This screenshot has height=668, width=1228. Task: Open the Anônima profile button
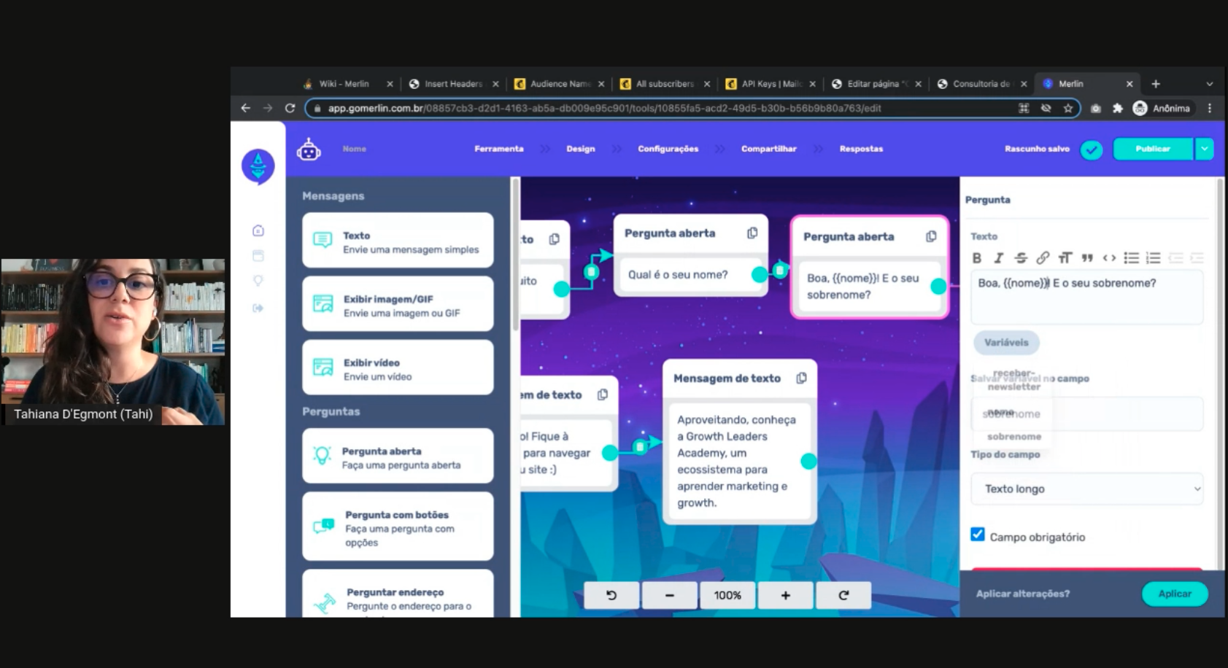1162,108
